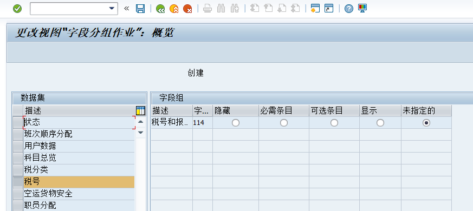Click the field group number 114 cell
This screenshot has width=473, height=211.
[203, 123]
